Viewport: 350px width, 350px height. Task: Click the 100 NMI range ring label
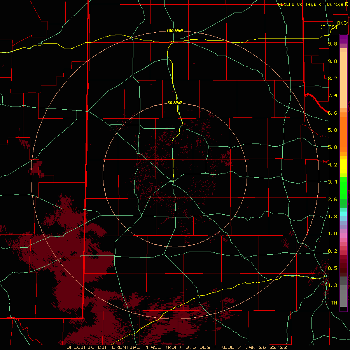coord(175,31)
